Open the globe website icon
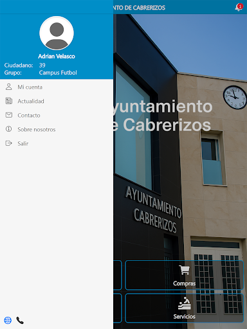This screenshot has width=247, height=329. [8, 321]
